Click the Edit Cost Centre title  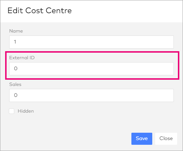(x=40, y=11)
